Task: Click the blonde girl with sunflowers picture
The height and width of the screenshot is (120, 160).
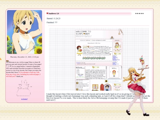Action: 25,32
